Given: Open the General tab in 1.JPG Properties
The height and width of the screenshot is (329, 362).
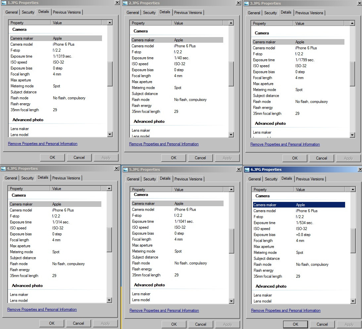Looking at the screenshot, I should pyautogui.click(x=11, y=12).
